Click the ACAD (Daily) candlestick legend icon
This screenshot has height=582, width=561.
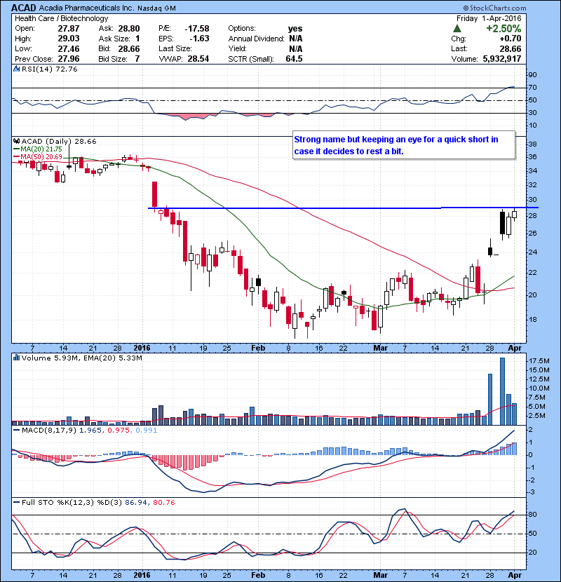pyautogui.click(x=16, y=141)
